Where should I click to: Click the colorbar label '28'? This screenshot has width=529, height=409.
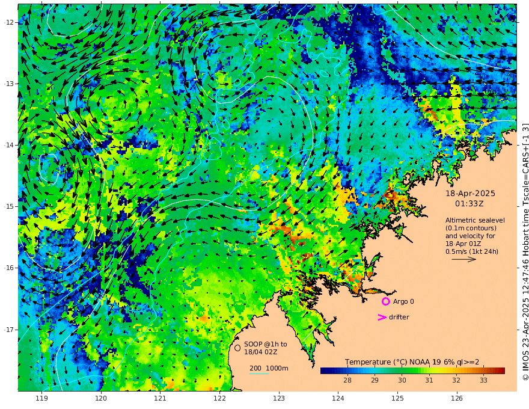coord(347,380)
